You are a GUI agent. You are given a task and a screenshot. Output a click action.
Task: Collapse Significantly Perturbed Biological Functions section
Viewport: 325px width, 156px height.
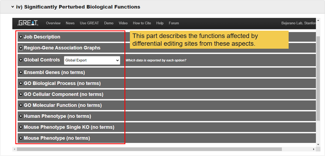(x=13, y=7)
